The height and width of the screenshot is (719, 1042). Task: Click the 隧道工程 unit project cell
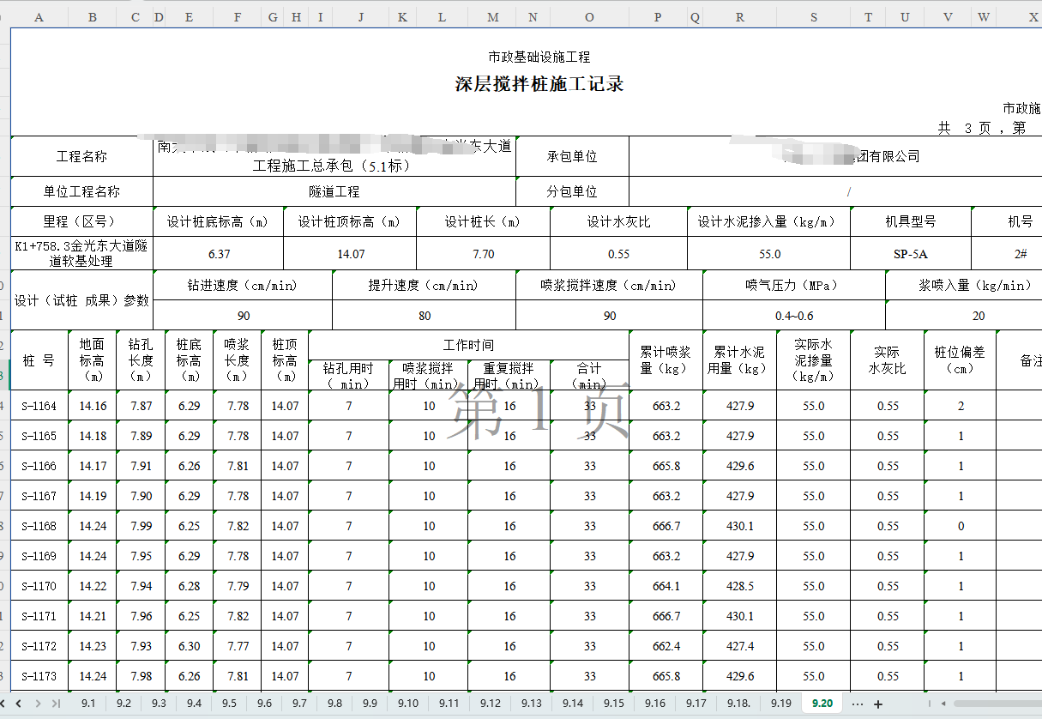click(x=333, y=190)
